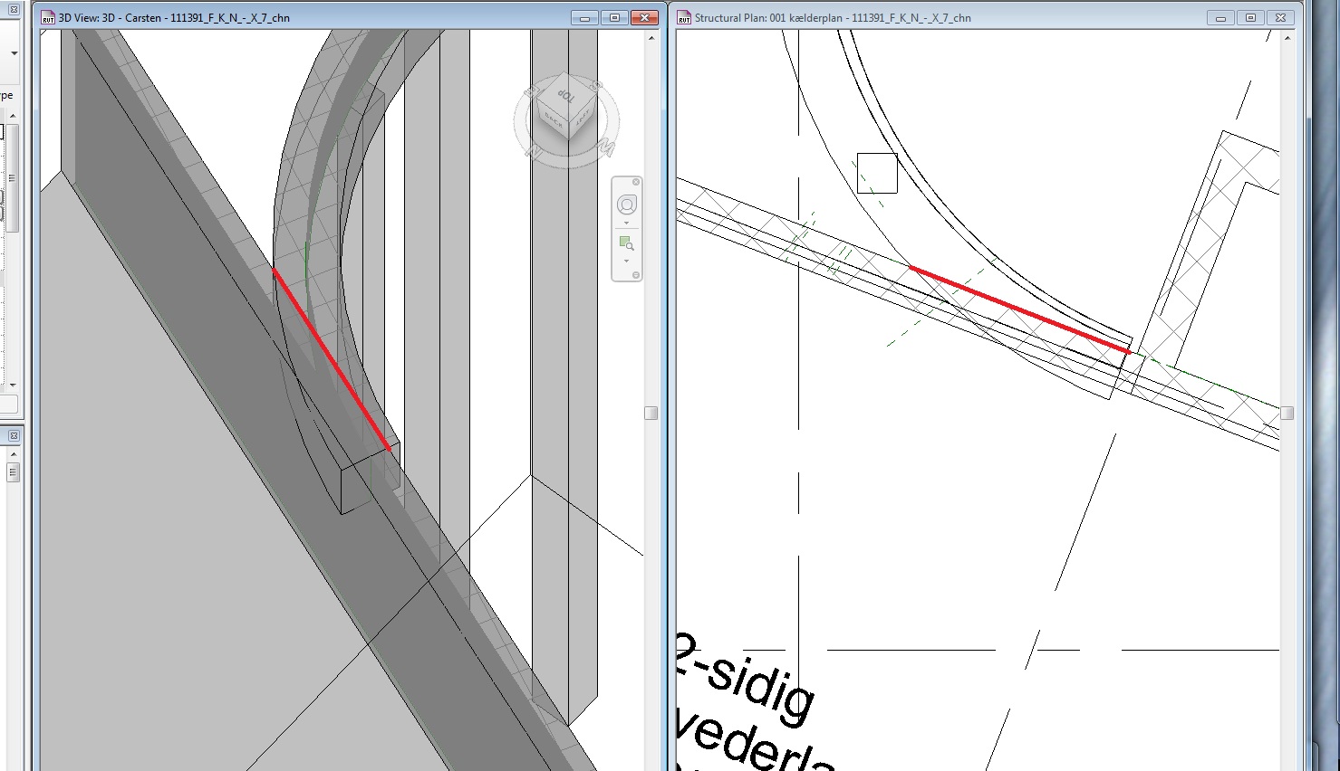This screenshot has height=771, width=1340.
Task: Restore down the Structural Plan kælderplan window
Action: click(x=1250, y=18)
